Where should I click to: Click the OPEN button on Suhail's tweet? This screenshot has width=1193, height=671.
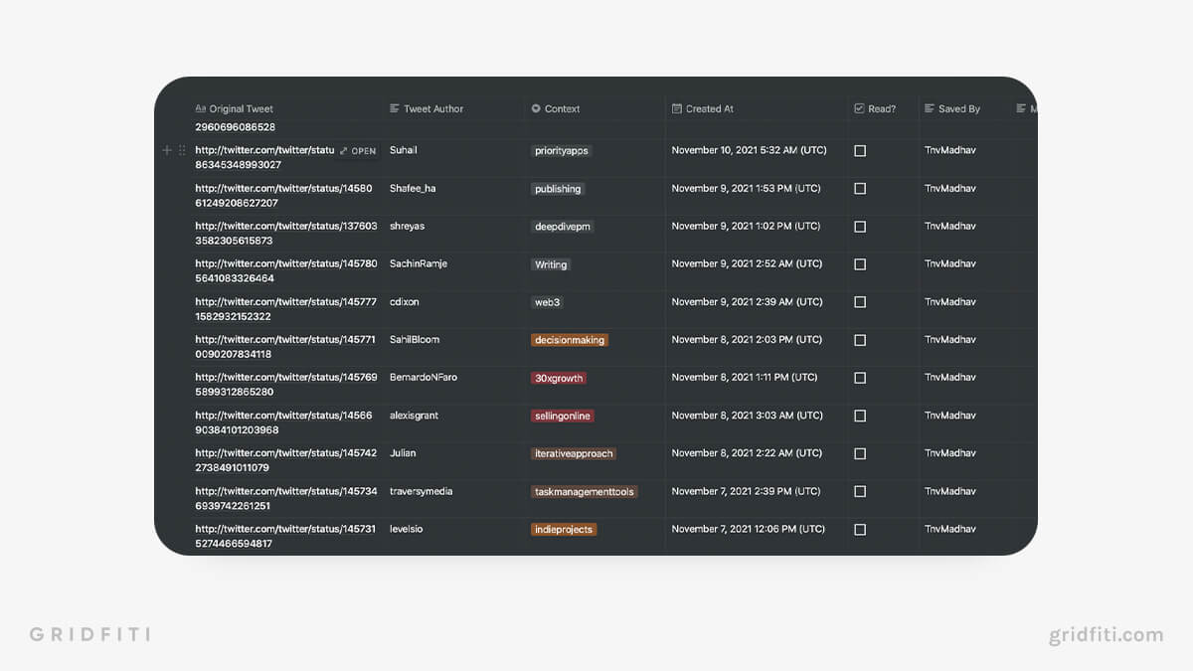coord(358,150)
